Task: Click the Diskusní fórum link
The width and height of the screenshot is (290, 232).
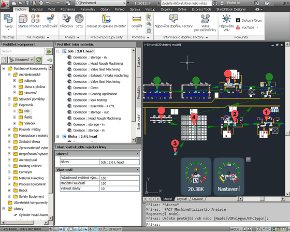Action: [249, 20]
